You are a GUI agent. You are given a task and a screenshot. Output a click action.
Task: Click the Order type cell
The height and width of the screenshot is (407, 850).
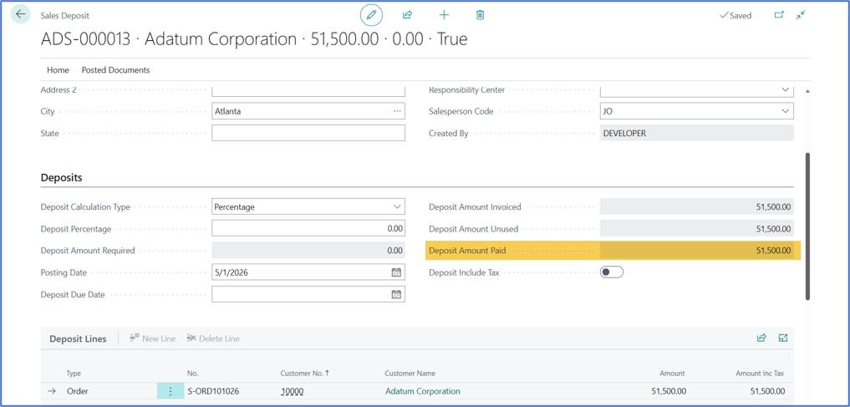click(78, 391)
